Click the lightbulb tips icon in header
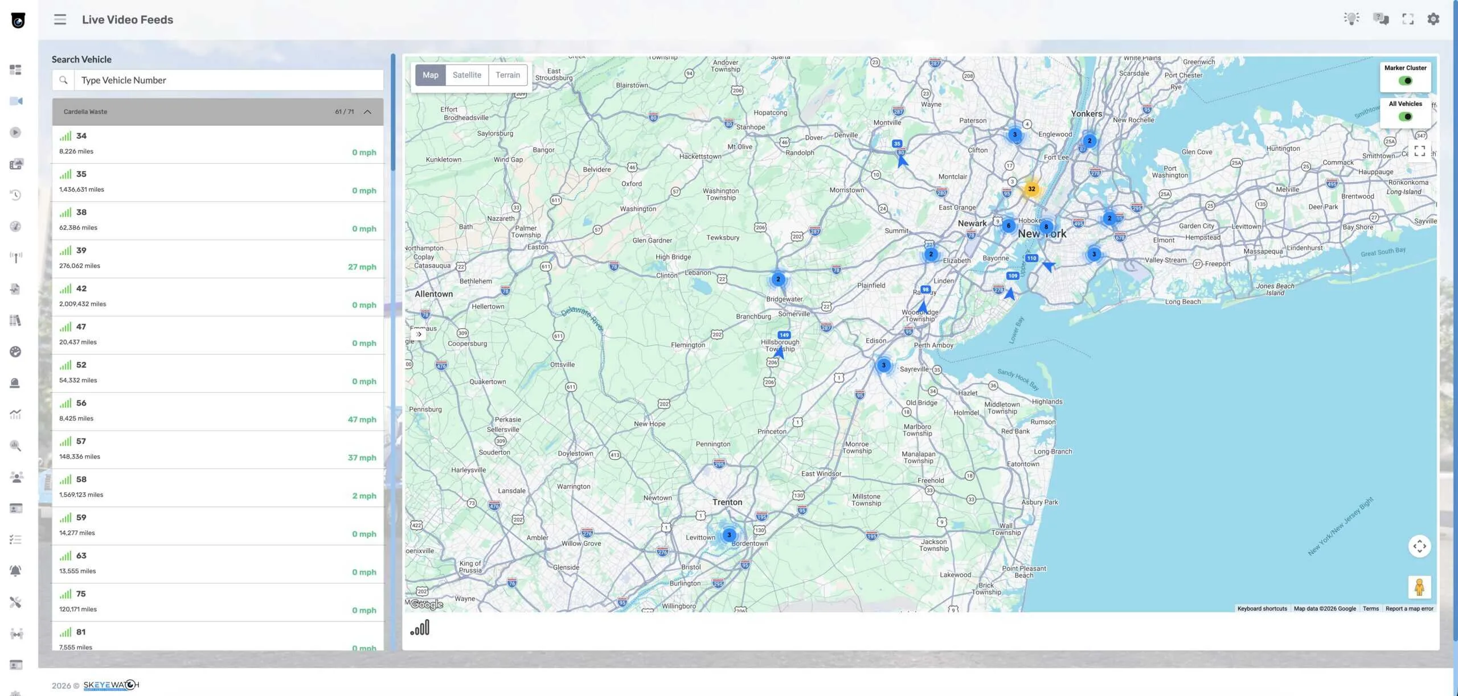The width and height of the screenshot is (1458, 696). pyautogui.click(x=1351, y=19)
